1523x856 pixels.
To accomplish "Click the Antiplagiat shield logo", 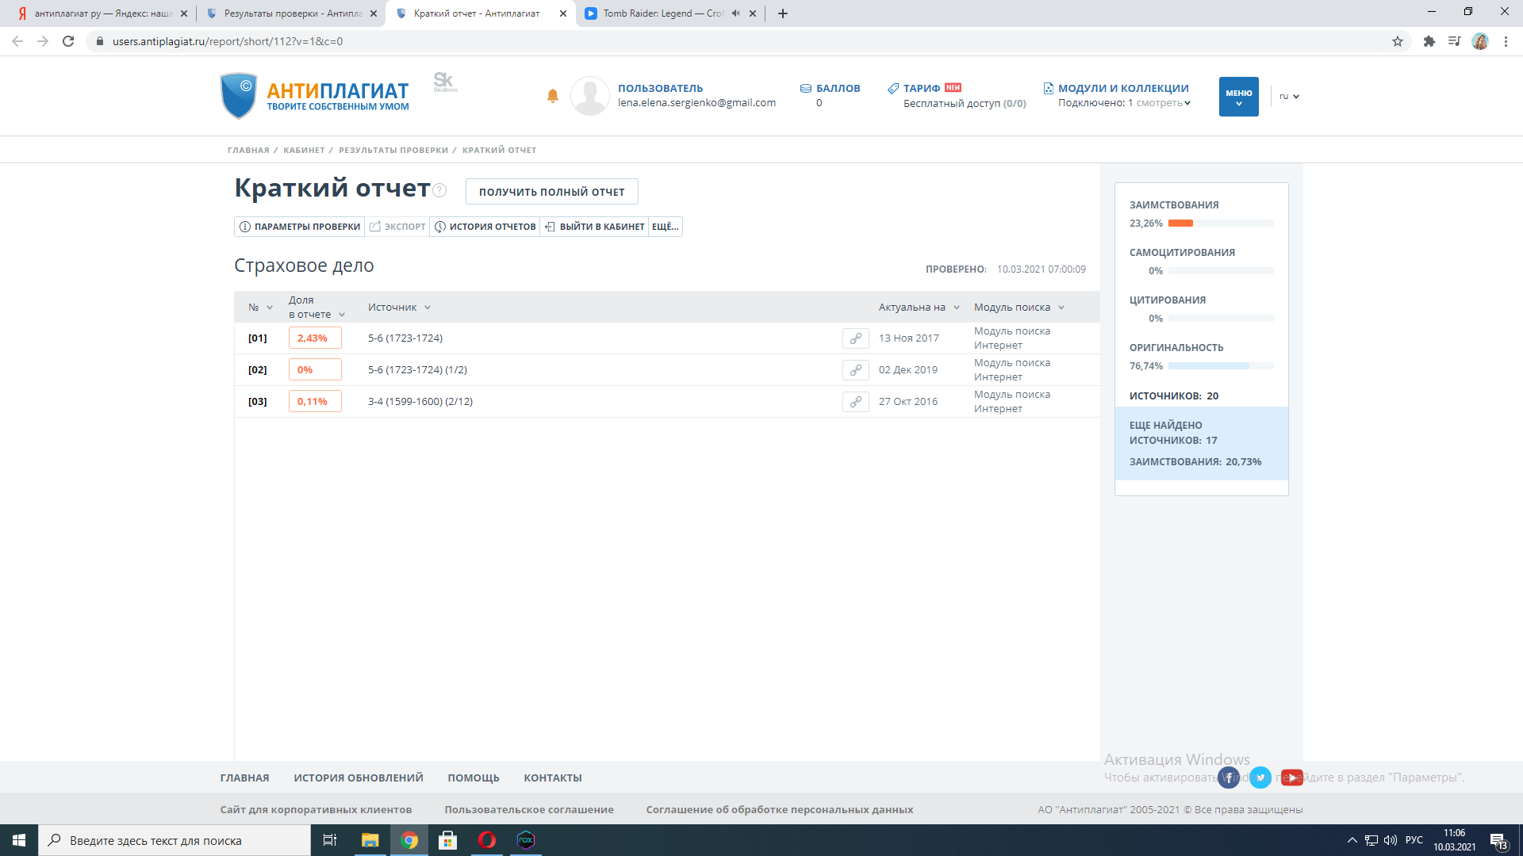I will coord(238,96).
